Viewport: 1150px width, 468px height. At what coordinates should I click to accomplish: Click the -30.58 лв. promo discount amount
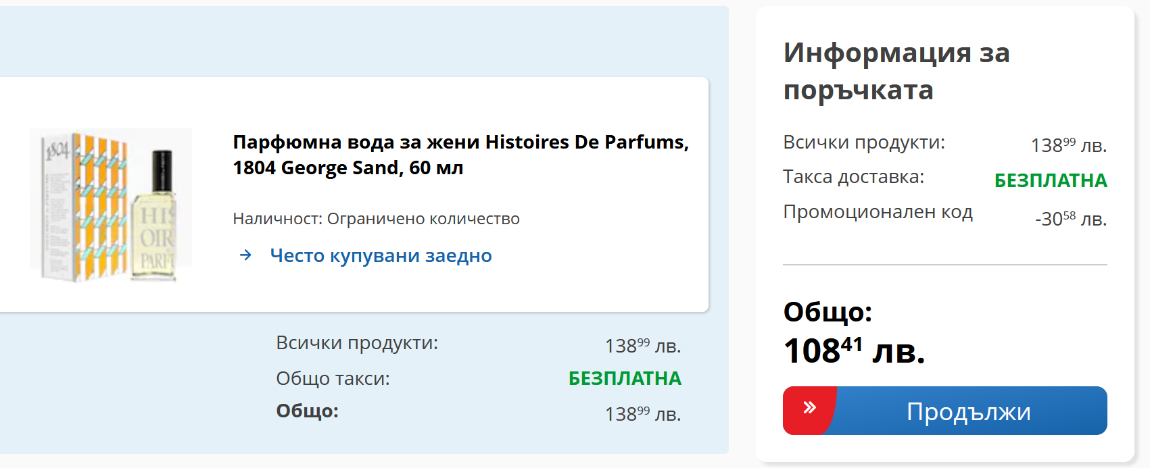coord(1070,219)
